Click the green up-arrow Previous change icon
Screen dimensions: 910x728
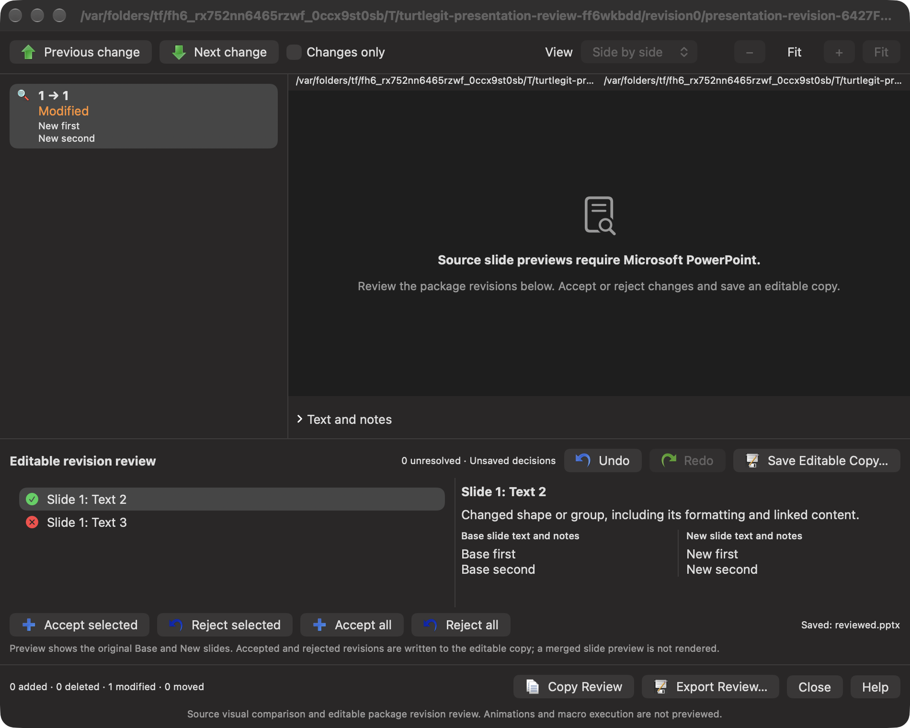29,52
